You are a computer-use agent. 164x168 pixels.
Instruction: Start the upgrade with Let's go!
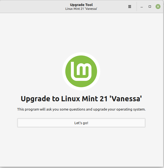(x=81, y=123)
